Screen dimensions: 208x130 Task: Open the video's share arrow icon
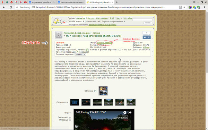130,112
